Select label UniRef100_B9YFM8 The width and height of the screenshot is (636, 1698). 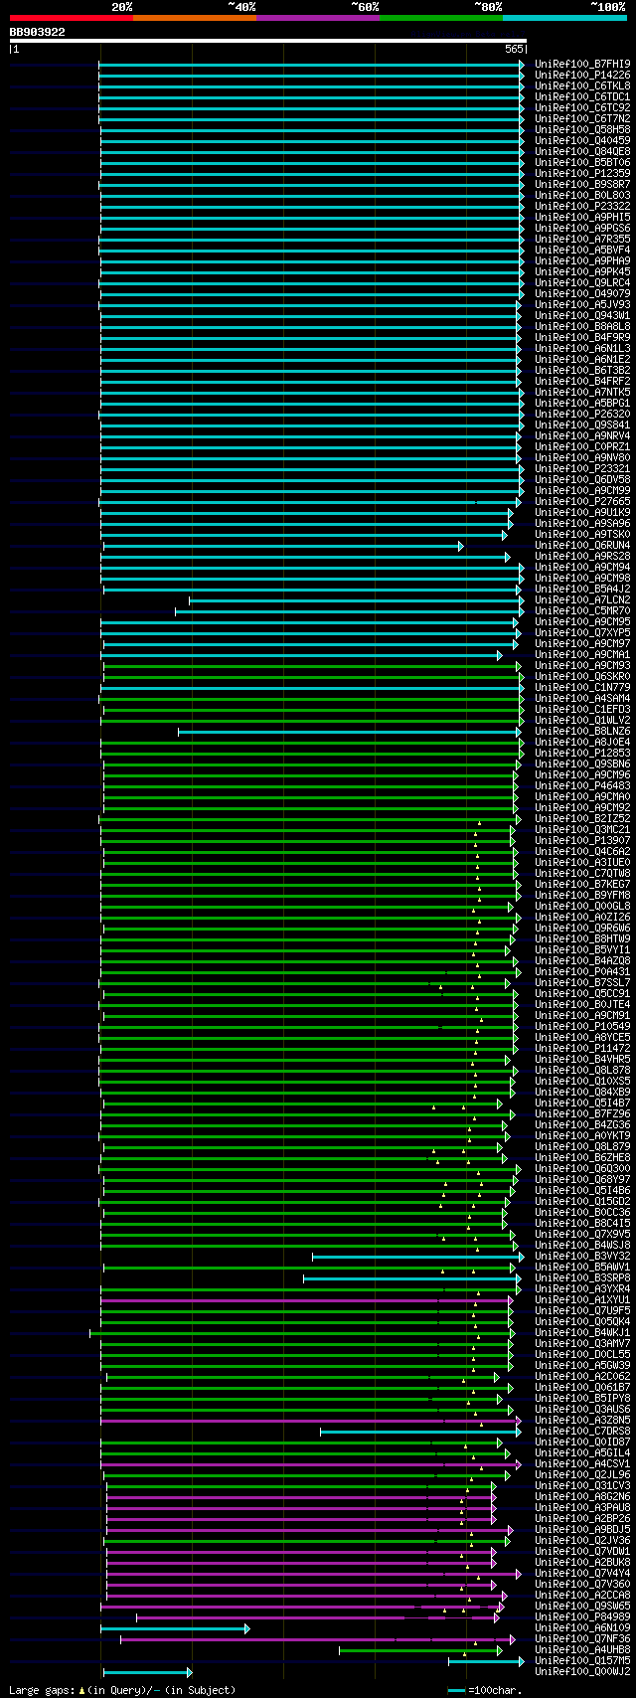(x=582, y=895)
